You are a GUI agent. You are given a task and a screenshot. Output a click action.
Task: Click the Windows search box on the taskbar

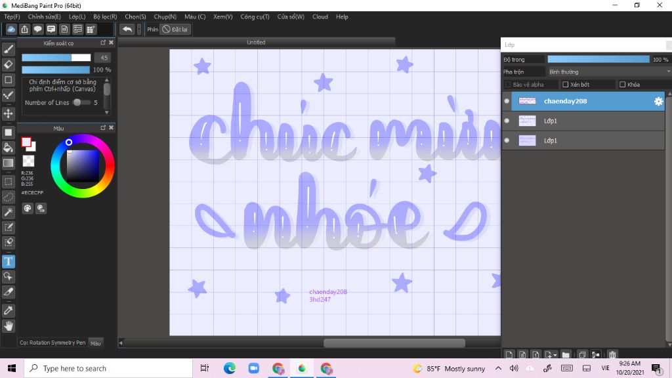(x=108, y=368)
